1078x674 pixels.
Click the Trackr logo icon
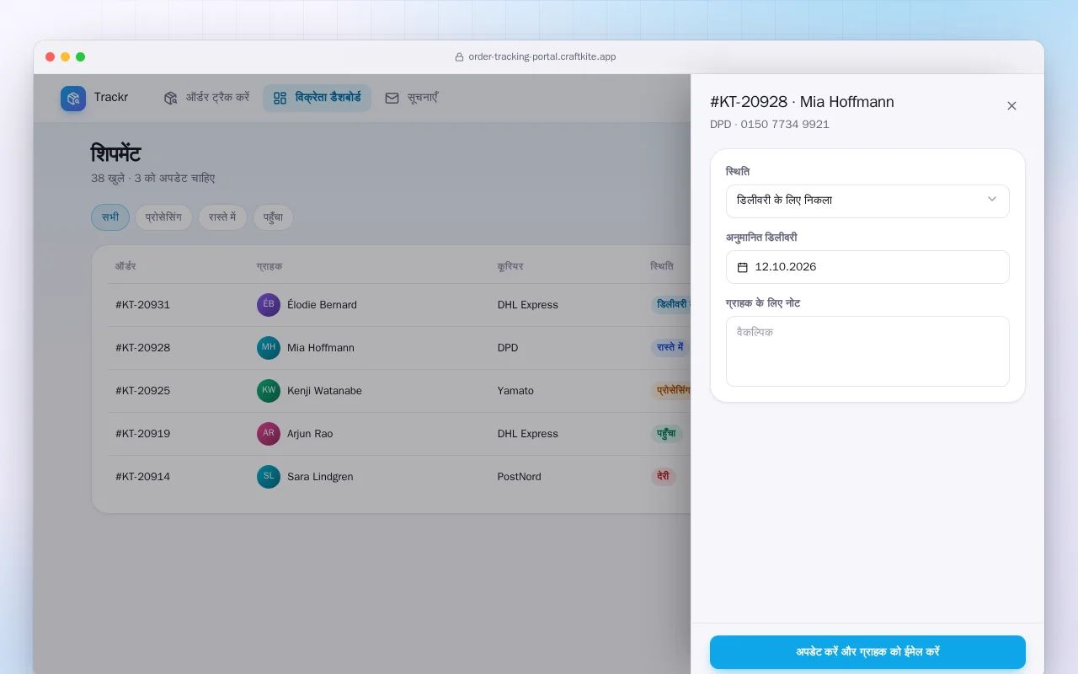(73, 99)
